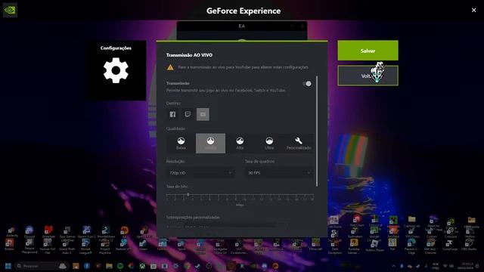Open the OBS Studio desktop shortcut
Viewport: 484px width, 272px height.
pos(469,245)
